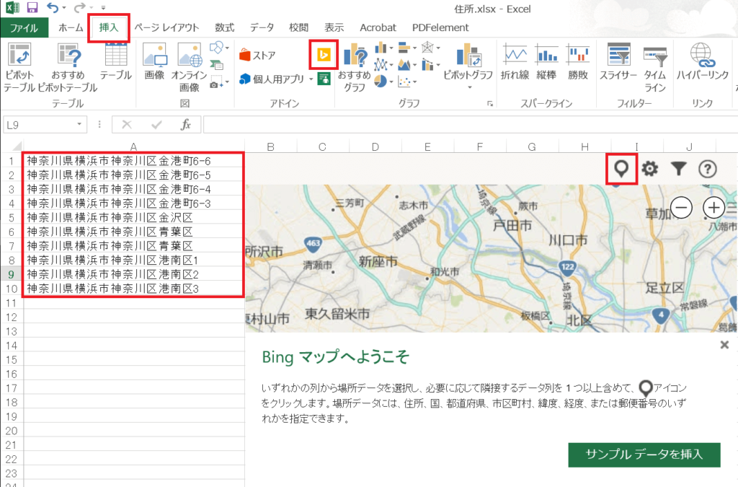The image size is (738, 487).
Task: Select cell with 神奈川県横浜市神奈川区港南区3
Action: [x=133, y=289]
